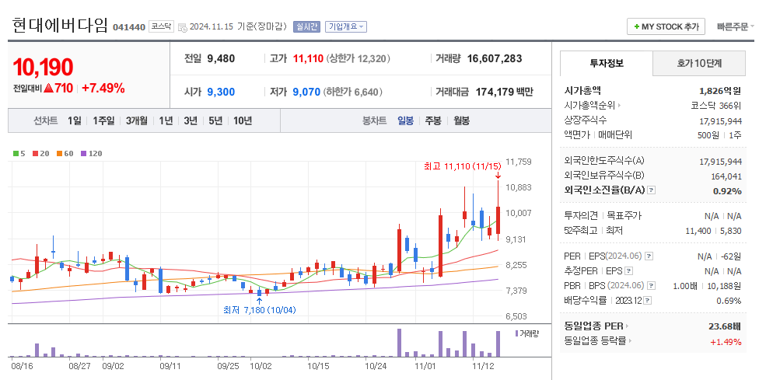Select the 일봉 daily candle chart
The image size is (759, 380).
[x=406, y=120]
